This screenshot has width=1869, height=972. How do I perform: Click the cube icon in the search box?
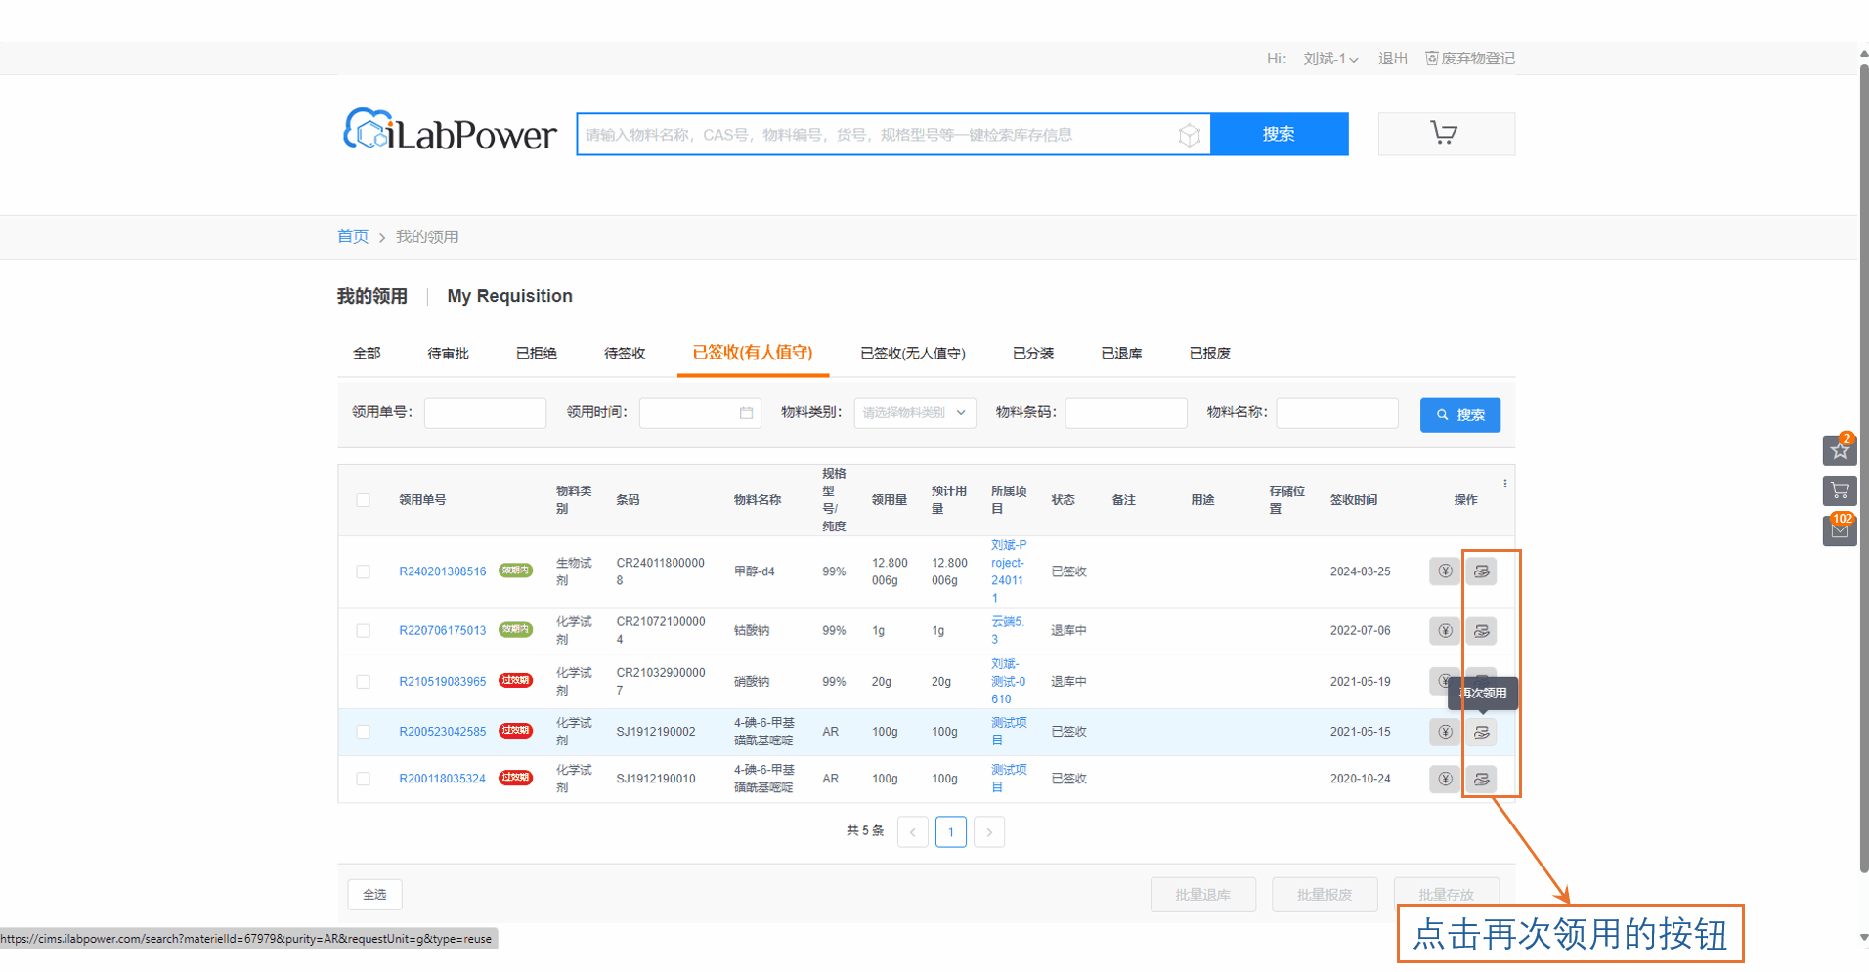click(1189, 135)
